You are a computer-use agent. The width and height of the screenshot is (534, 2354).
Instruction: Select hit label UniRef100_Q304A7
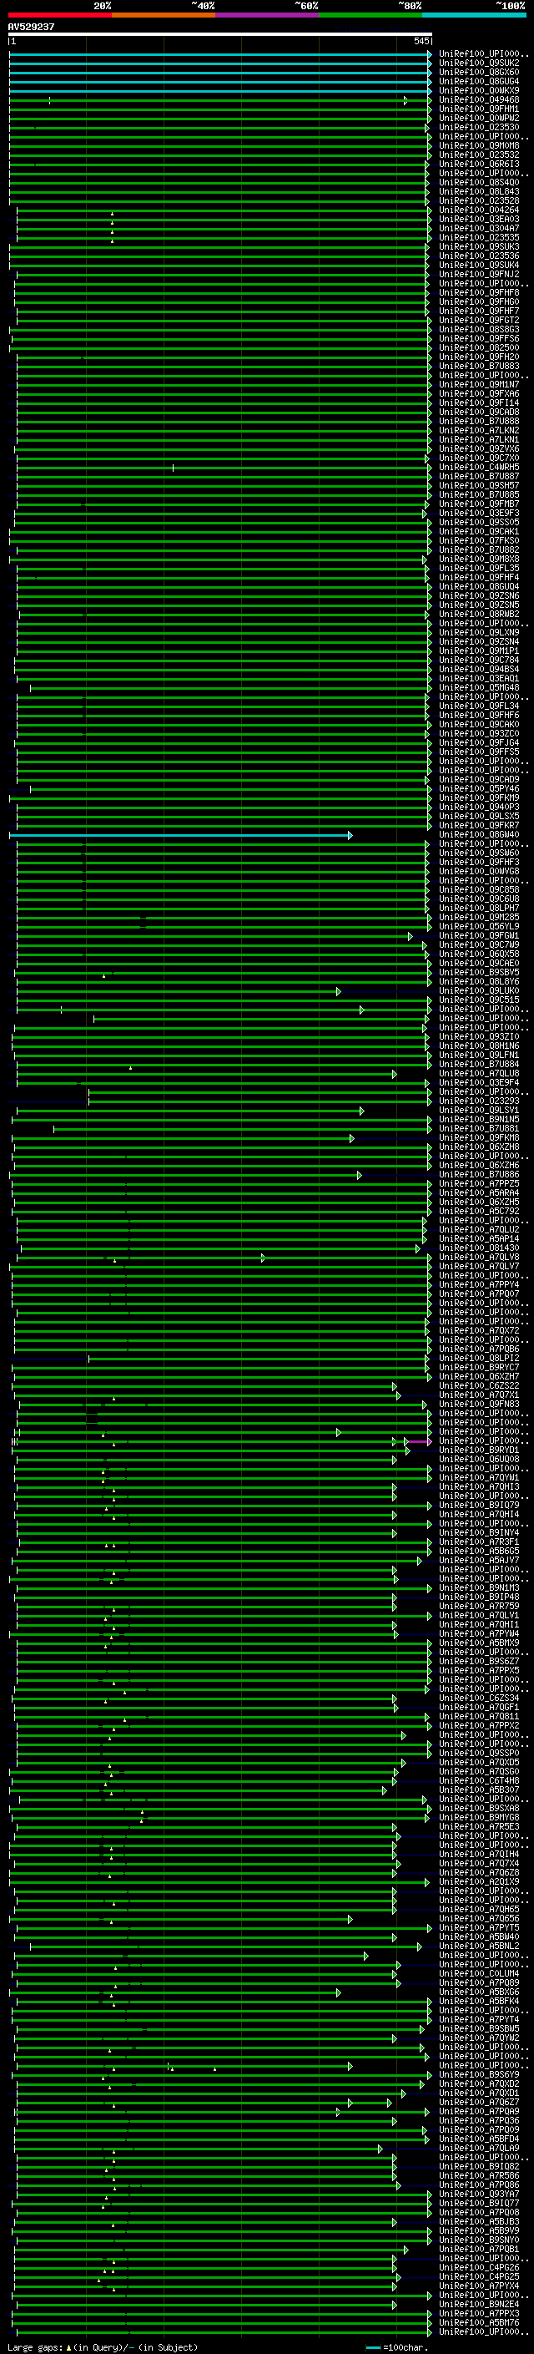click(479, 229)
